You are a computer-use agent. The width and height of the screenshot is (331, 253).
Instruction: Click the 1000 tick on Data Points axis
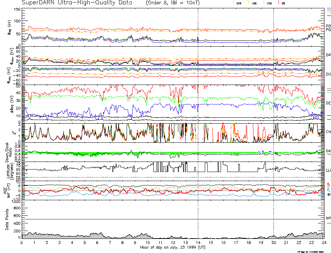pos(15,201)
